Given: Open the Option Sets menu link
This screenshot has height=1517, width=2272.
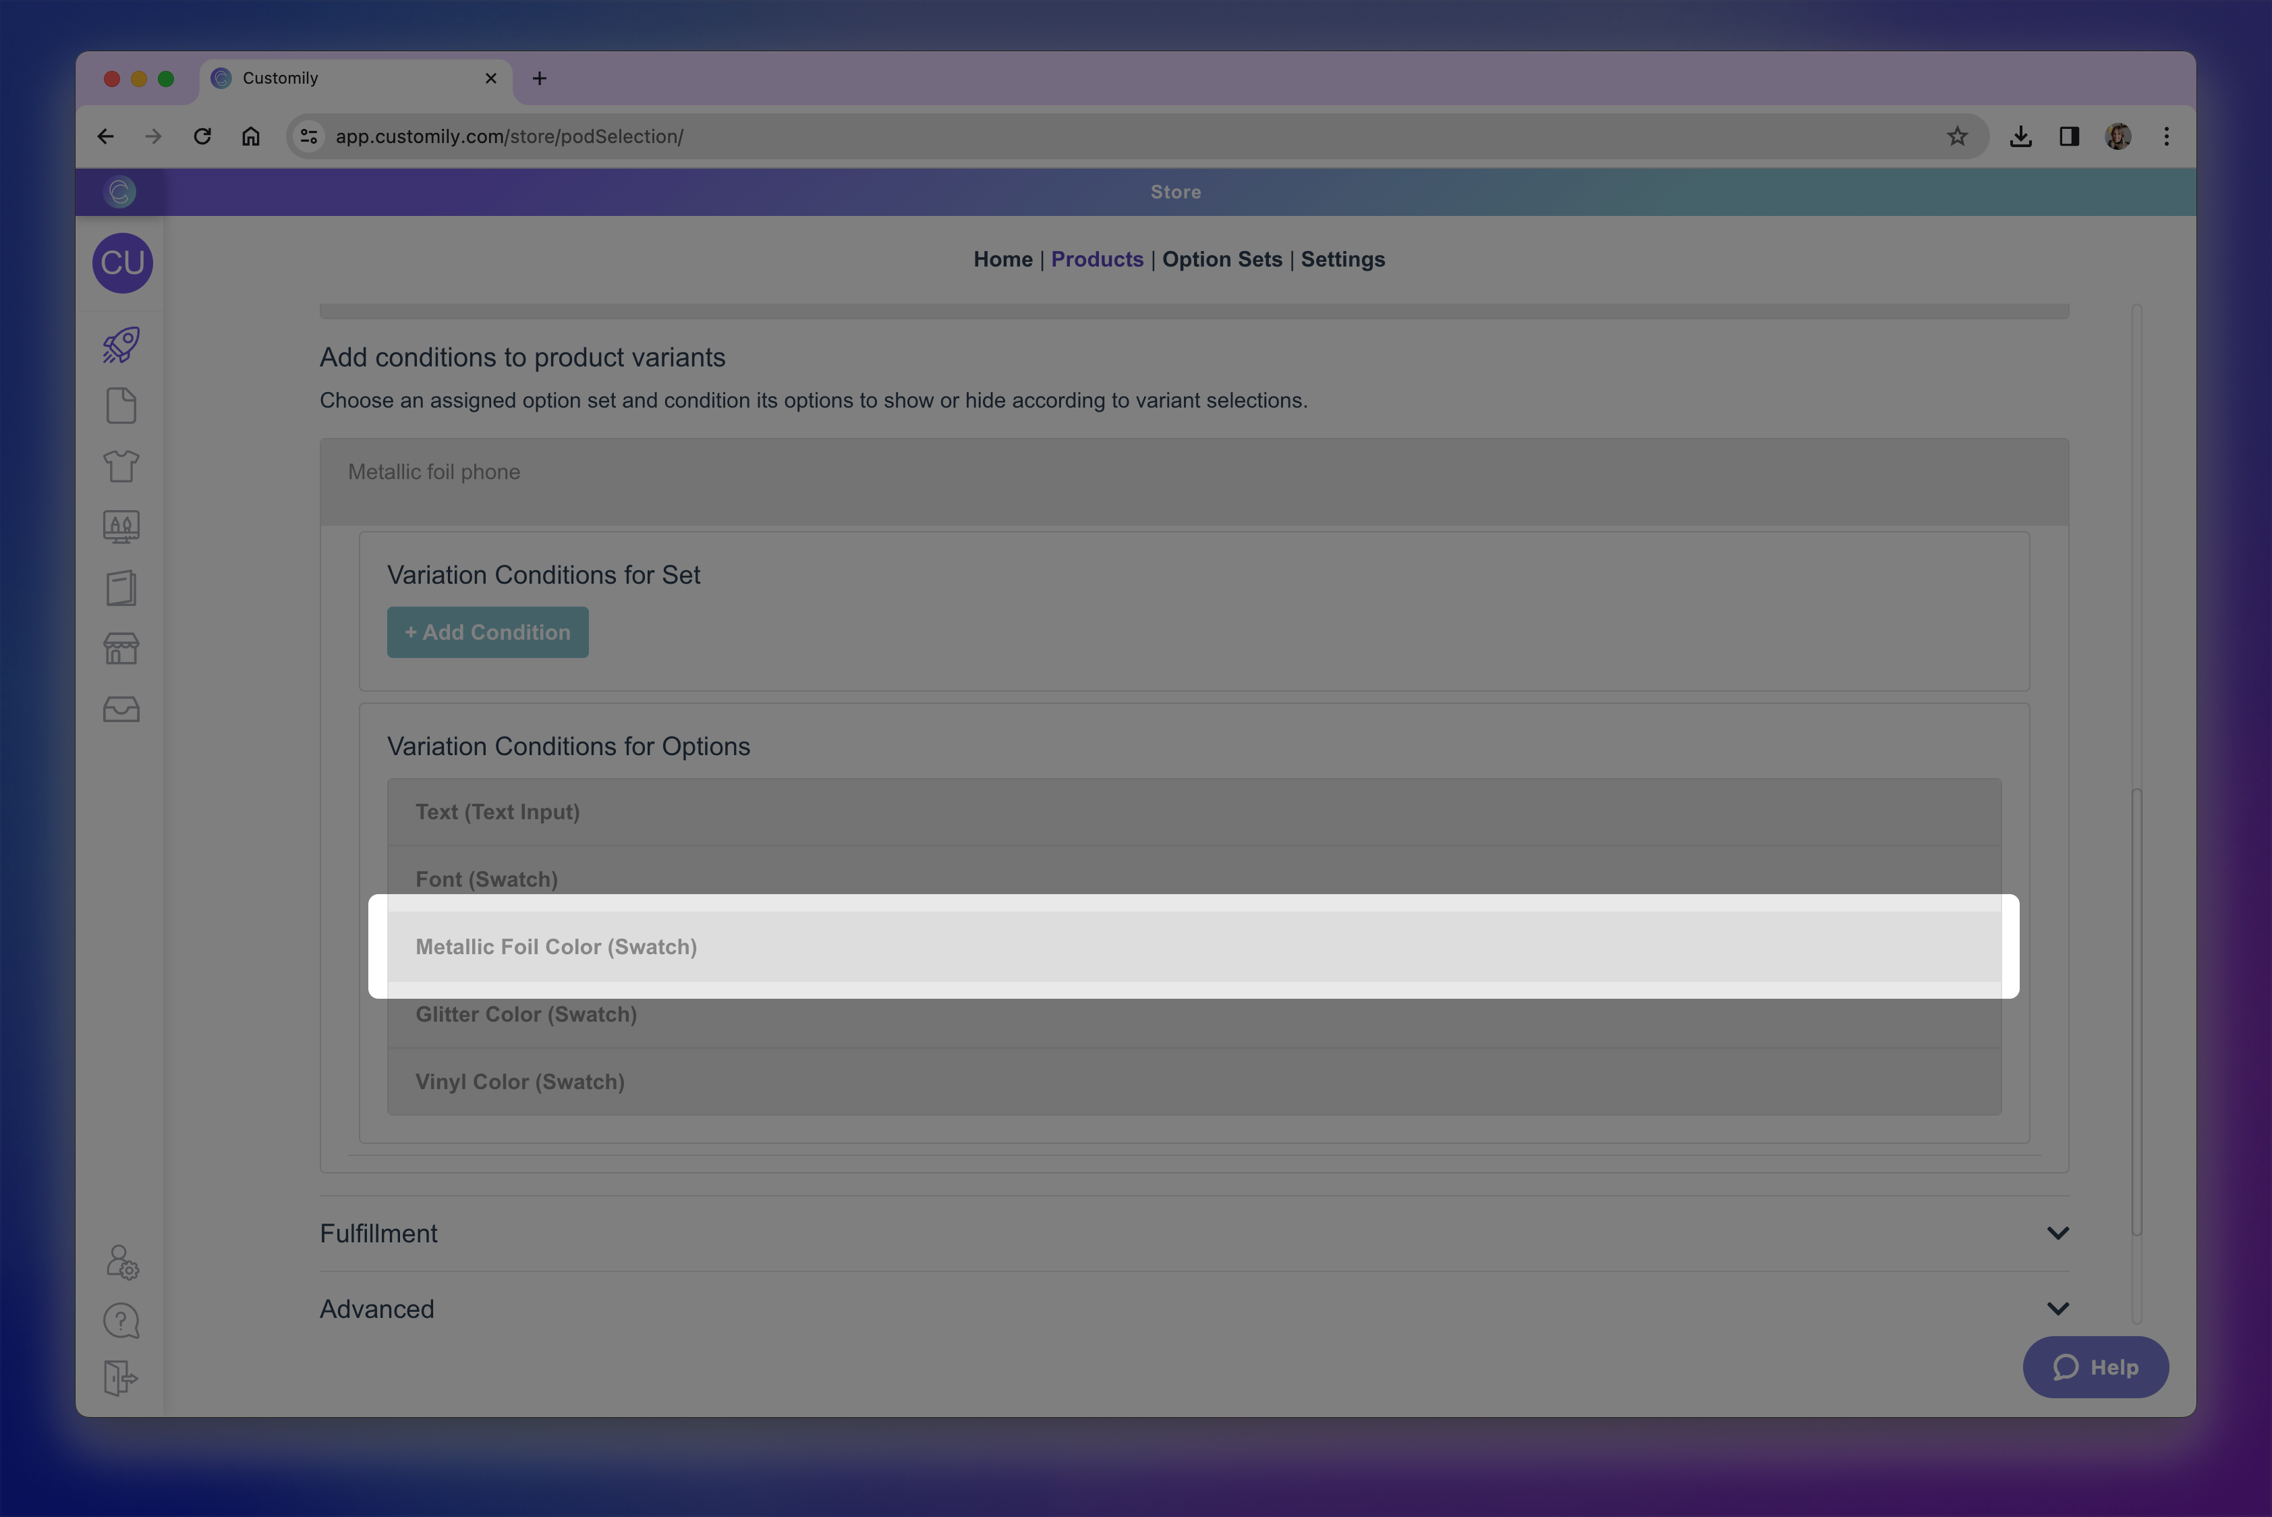Looking at the screenshot, I should tap(1222, 259).
